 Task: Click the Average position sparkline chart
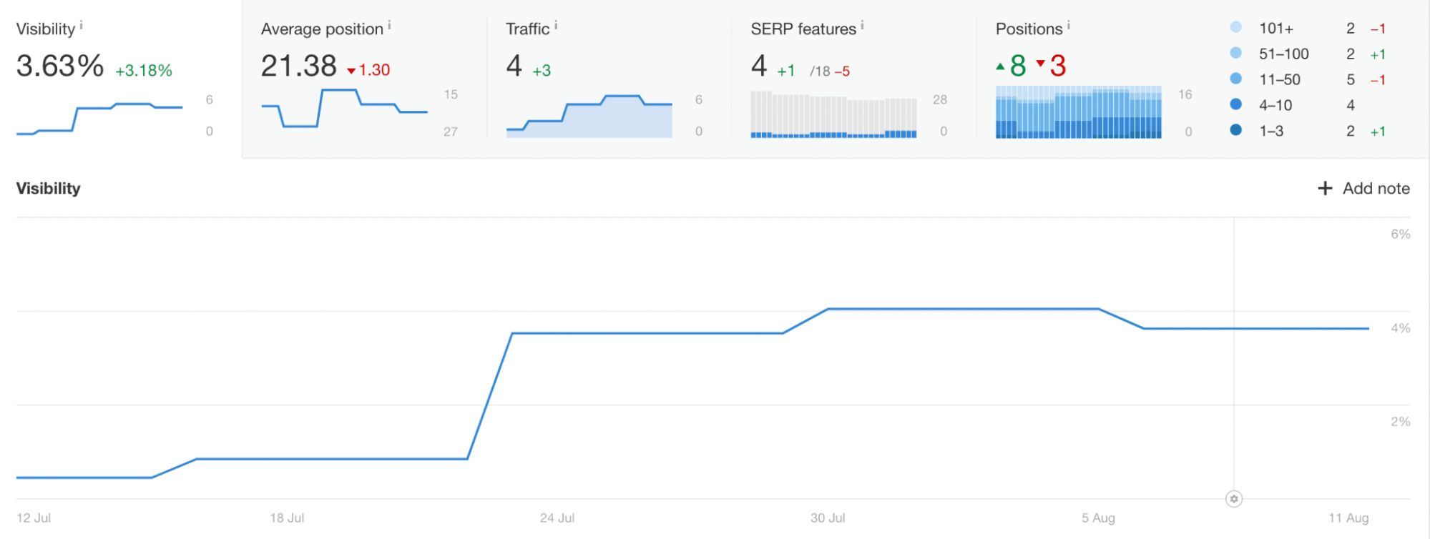(x=345, y=108)
